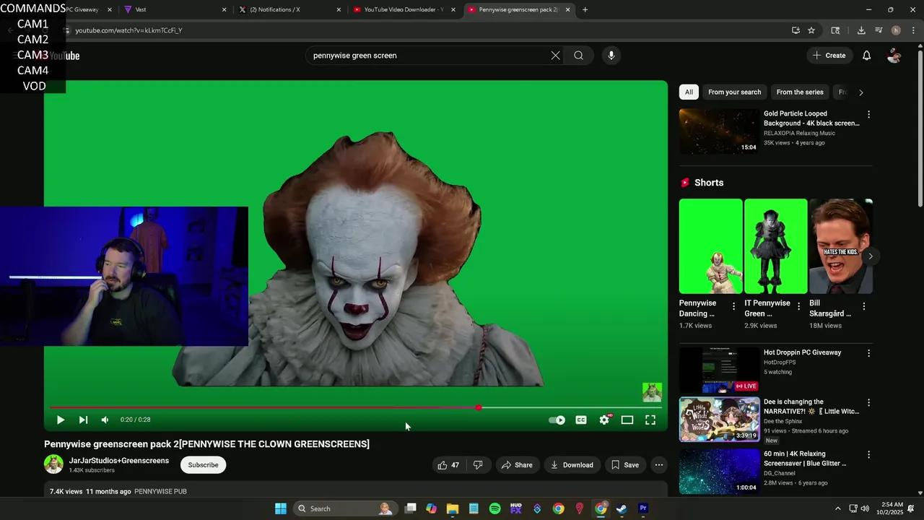The height and width of the screenshot is (520, 924).
Task: Click the install app icon in address bar
Action: pyautogui.click(x=796, y=30)
